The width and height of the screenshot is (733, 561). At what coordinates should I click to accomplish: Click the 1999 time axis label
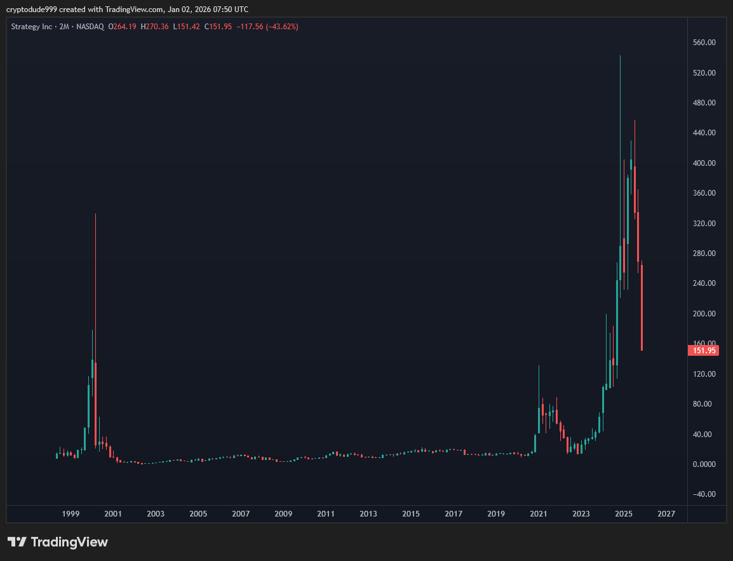tap(71, 514)
